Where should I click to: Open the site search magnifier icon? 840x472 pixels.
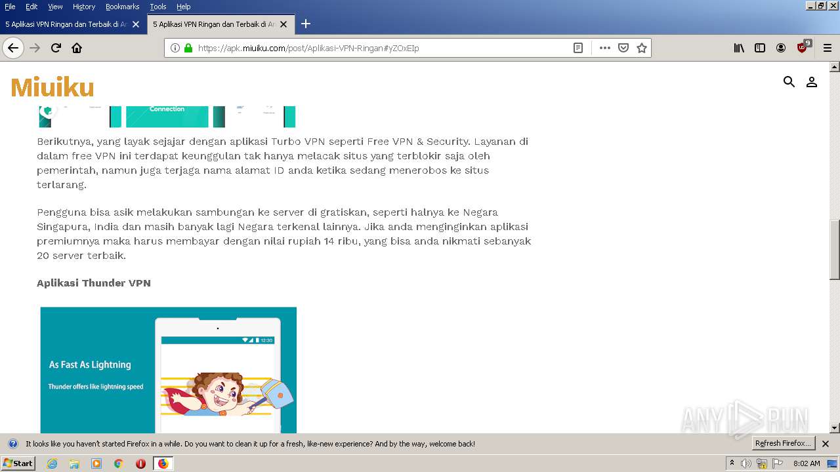(789, 81)
